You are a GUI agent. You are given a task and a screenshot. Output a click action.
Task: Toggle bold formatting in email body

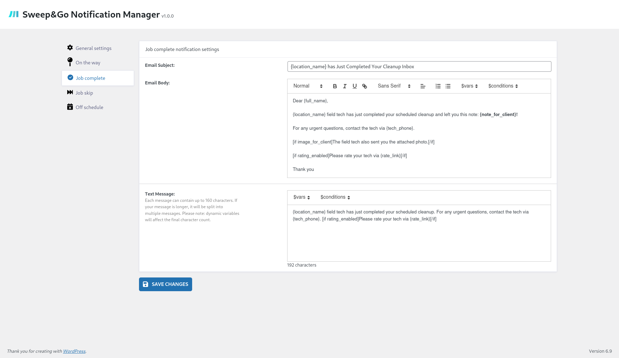coord(335,86)
